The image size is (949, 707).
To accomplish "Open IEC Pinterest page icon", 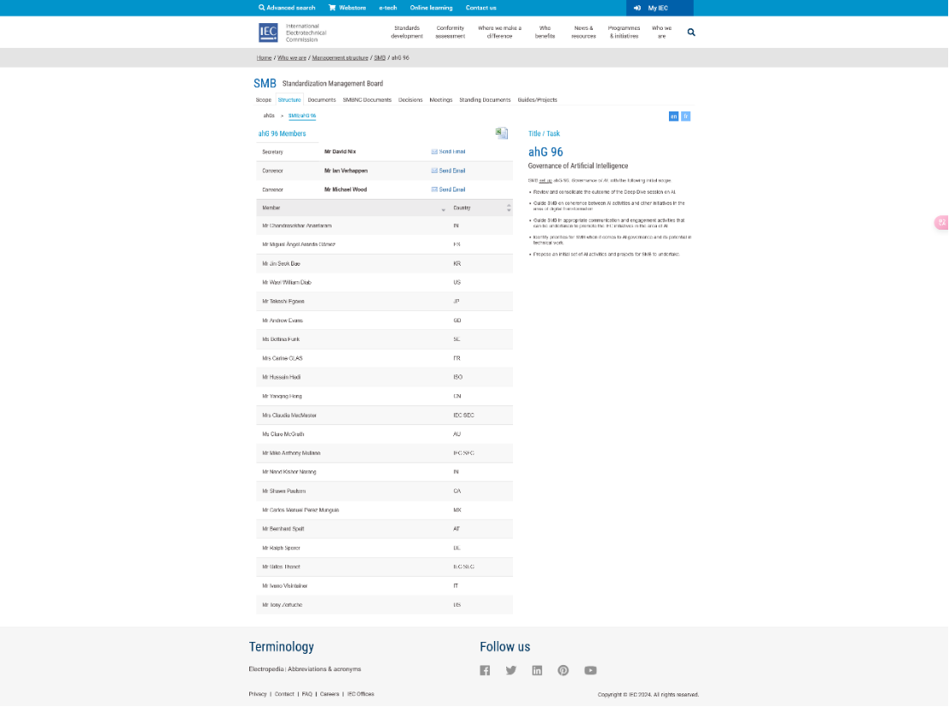I will click(x=564, y=670).
